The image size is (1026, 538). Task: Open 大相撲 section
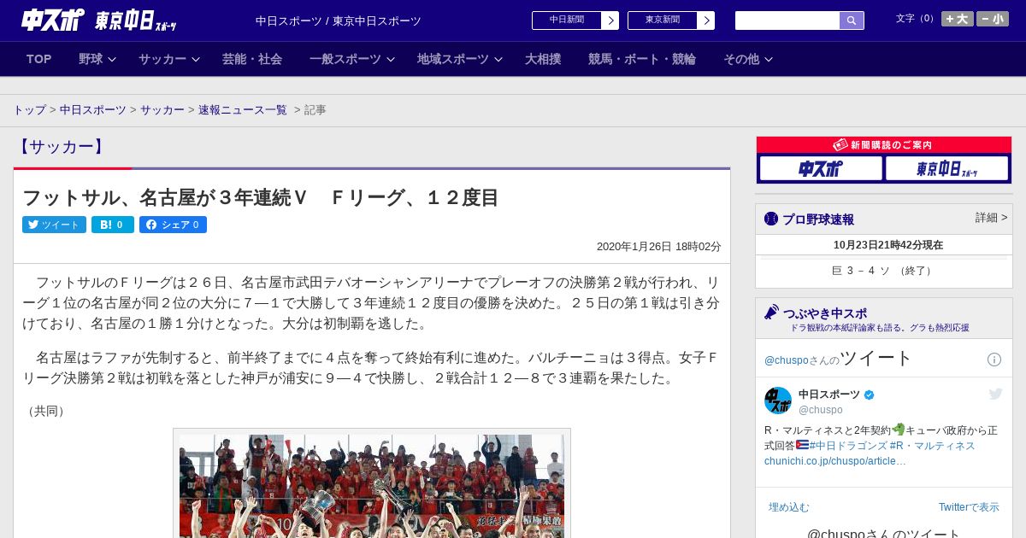[543, 59]
